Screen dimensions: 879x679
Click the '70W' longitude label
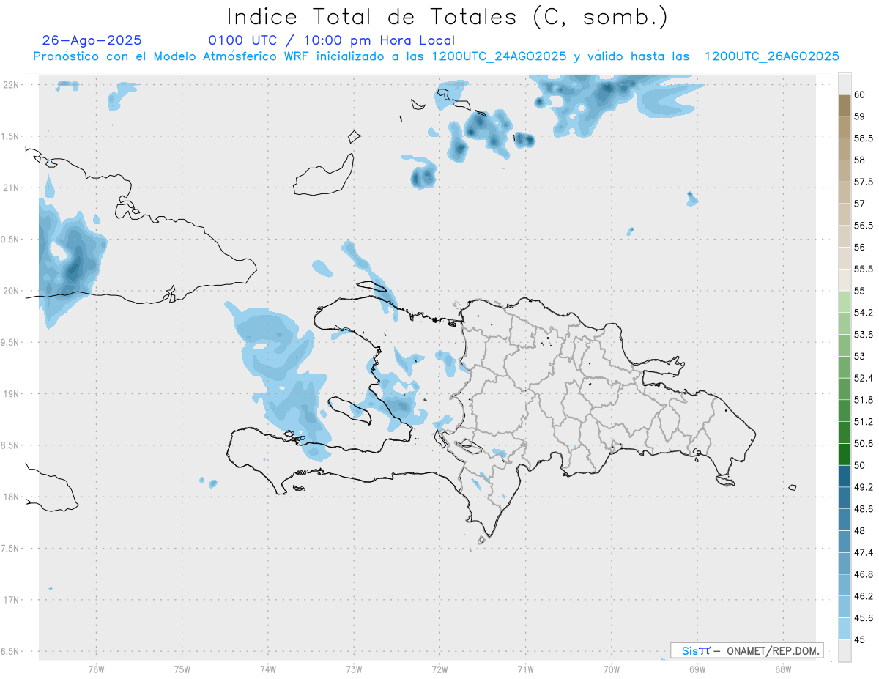pos(612,669)
